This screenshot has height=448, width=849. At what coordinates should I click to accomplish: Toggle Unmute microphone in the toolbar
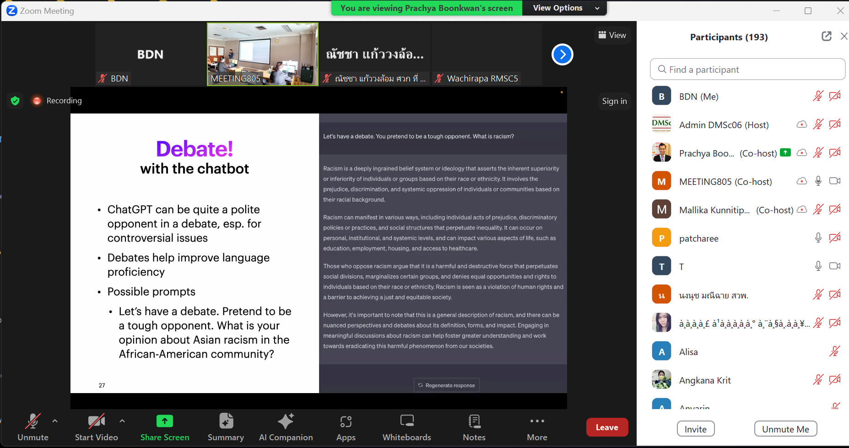pos(32,427)
